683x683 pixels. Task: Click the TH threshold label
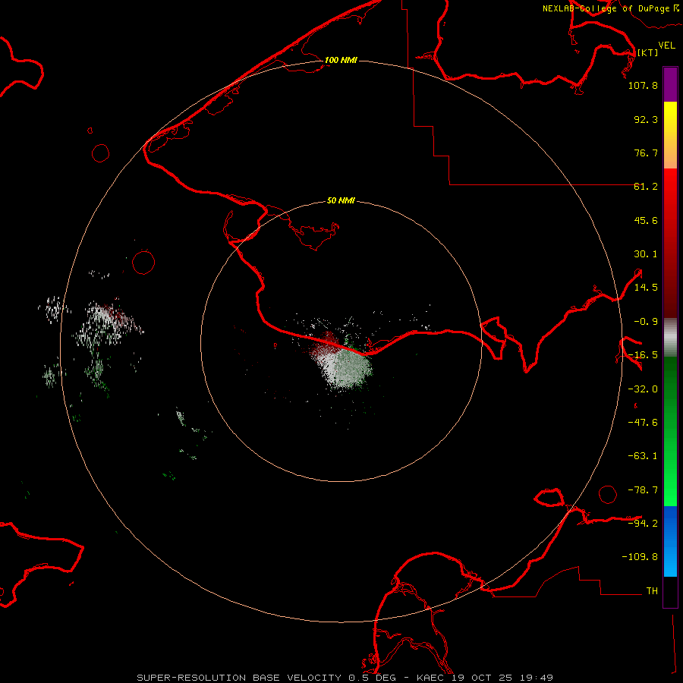[x=652, y=591]
